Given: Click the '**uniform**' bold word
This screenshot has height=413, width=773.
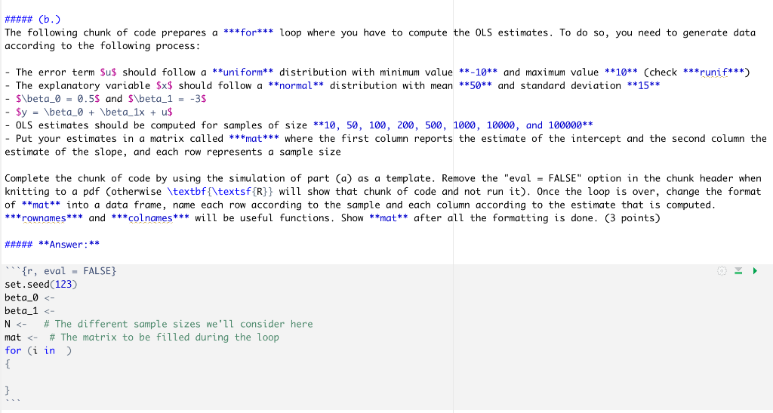Looking at the screenshot, I should pos(242,72).
